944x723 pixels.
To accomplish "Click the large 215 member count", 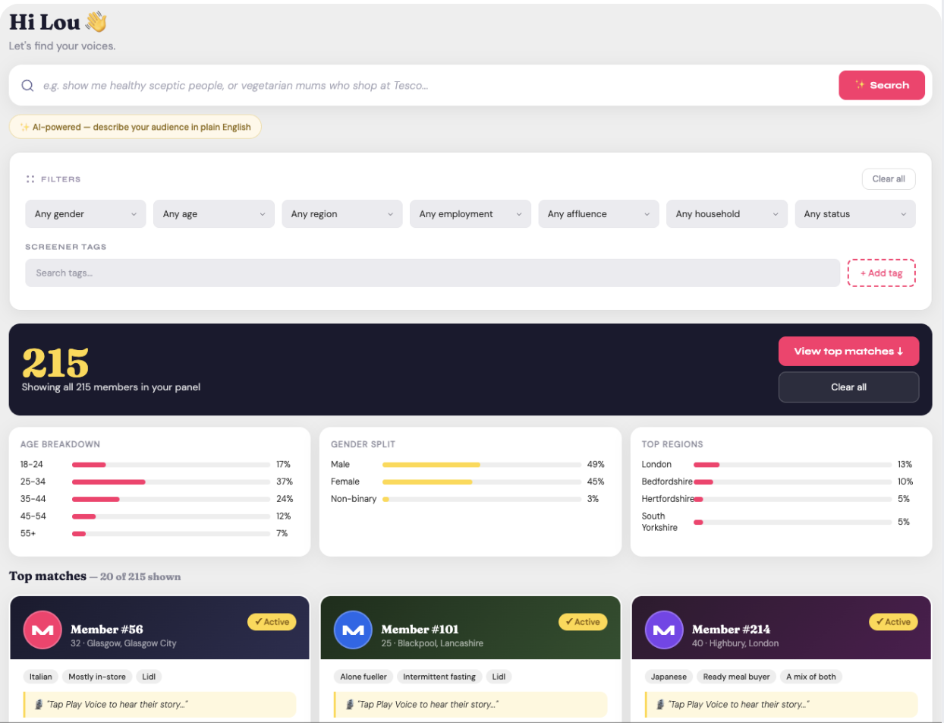I will (55, 363).
